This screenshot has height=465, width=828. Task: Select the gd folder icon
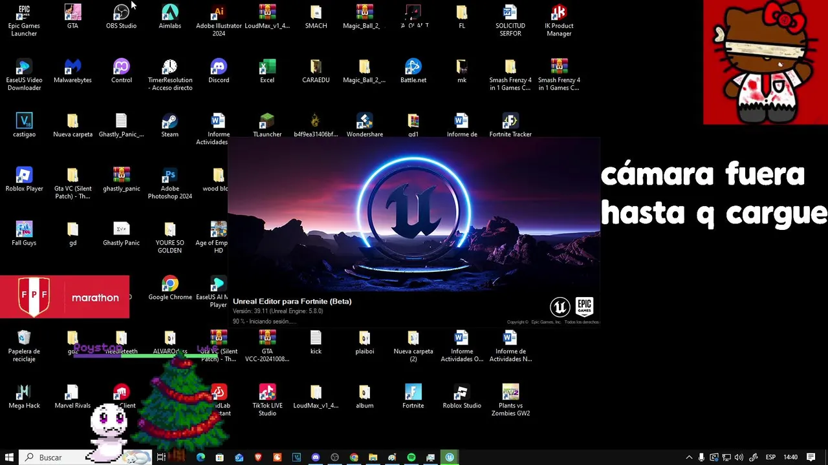coord(72,234)
